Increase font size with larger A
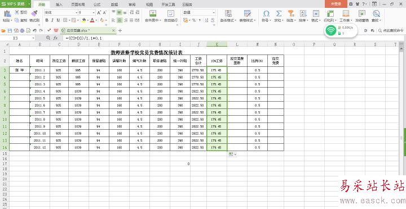 pos(99,13)
